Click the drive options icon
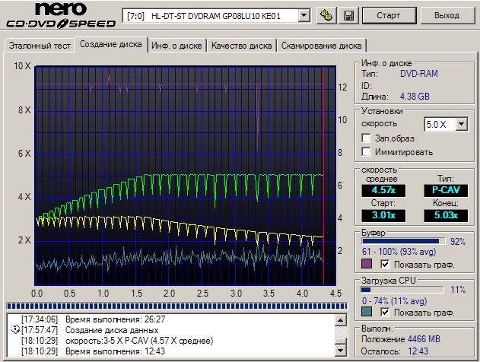480x362 pixels. 326,15
